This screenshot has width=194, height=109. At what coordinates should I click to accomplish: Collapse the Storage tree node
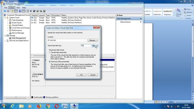tap(5, 36)
